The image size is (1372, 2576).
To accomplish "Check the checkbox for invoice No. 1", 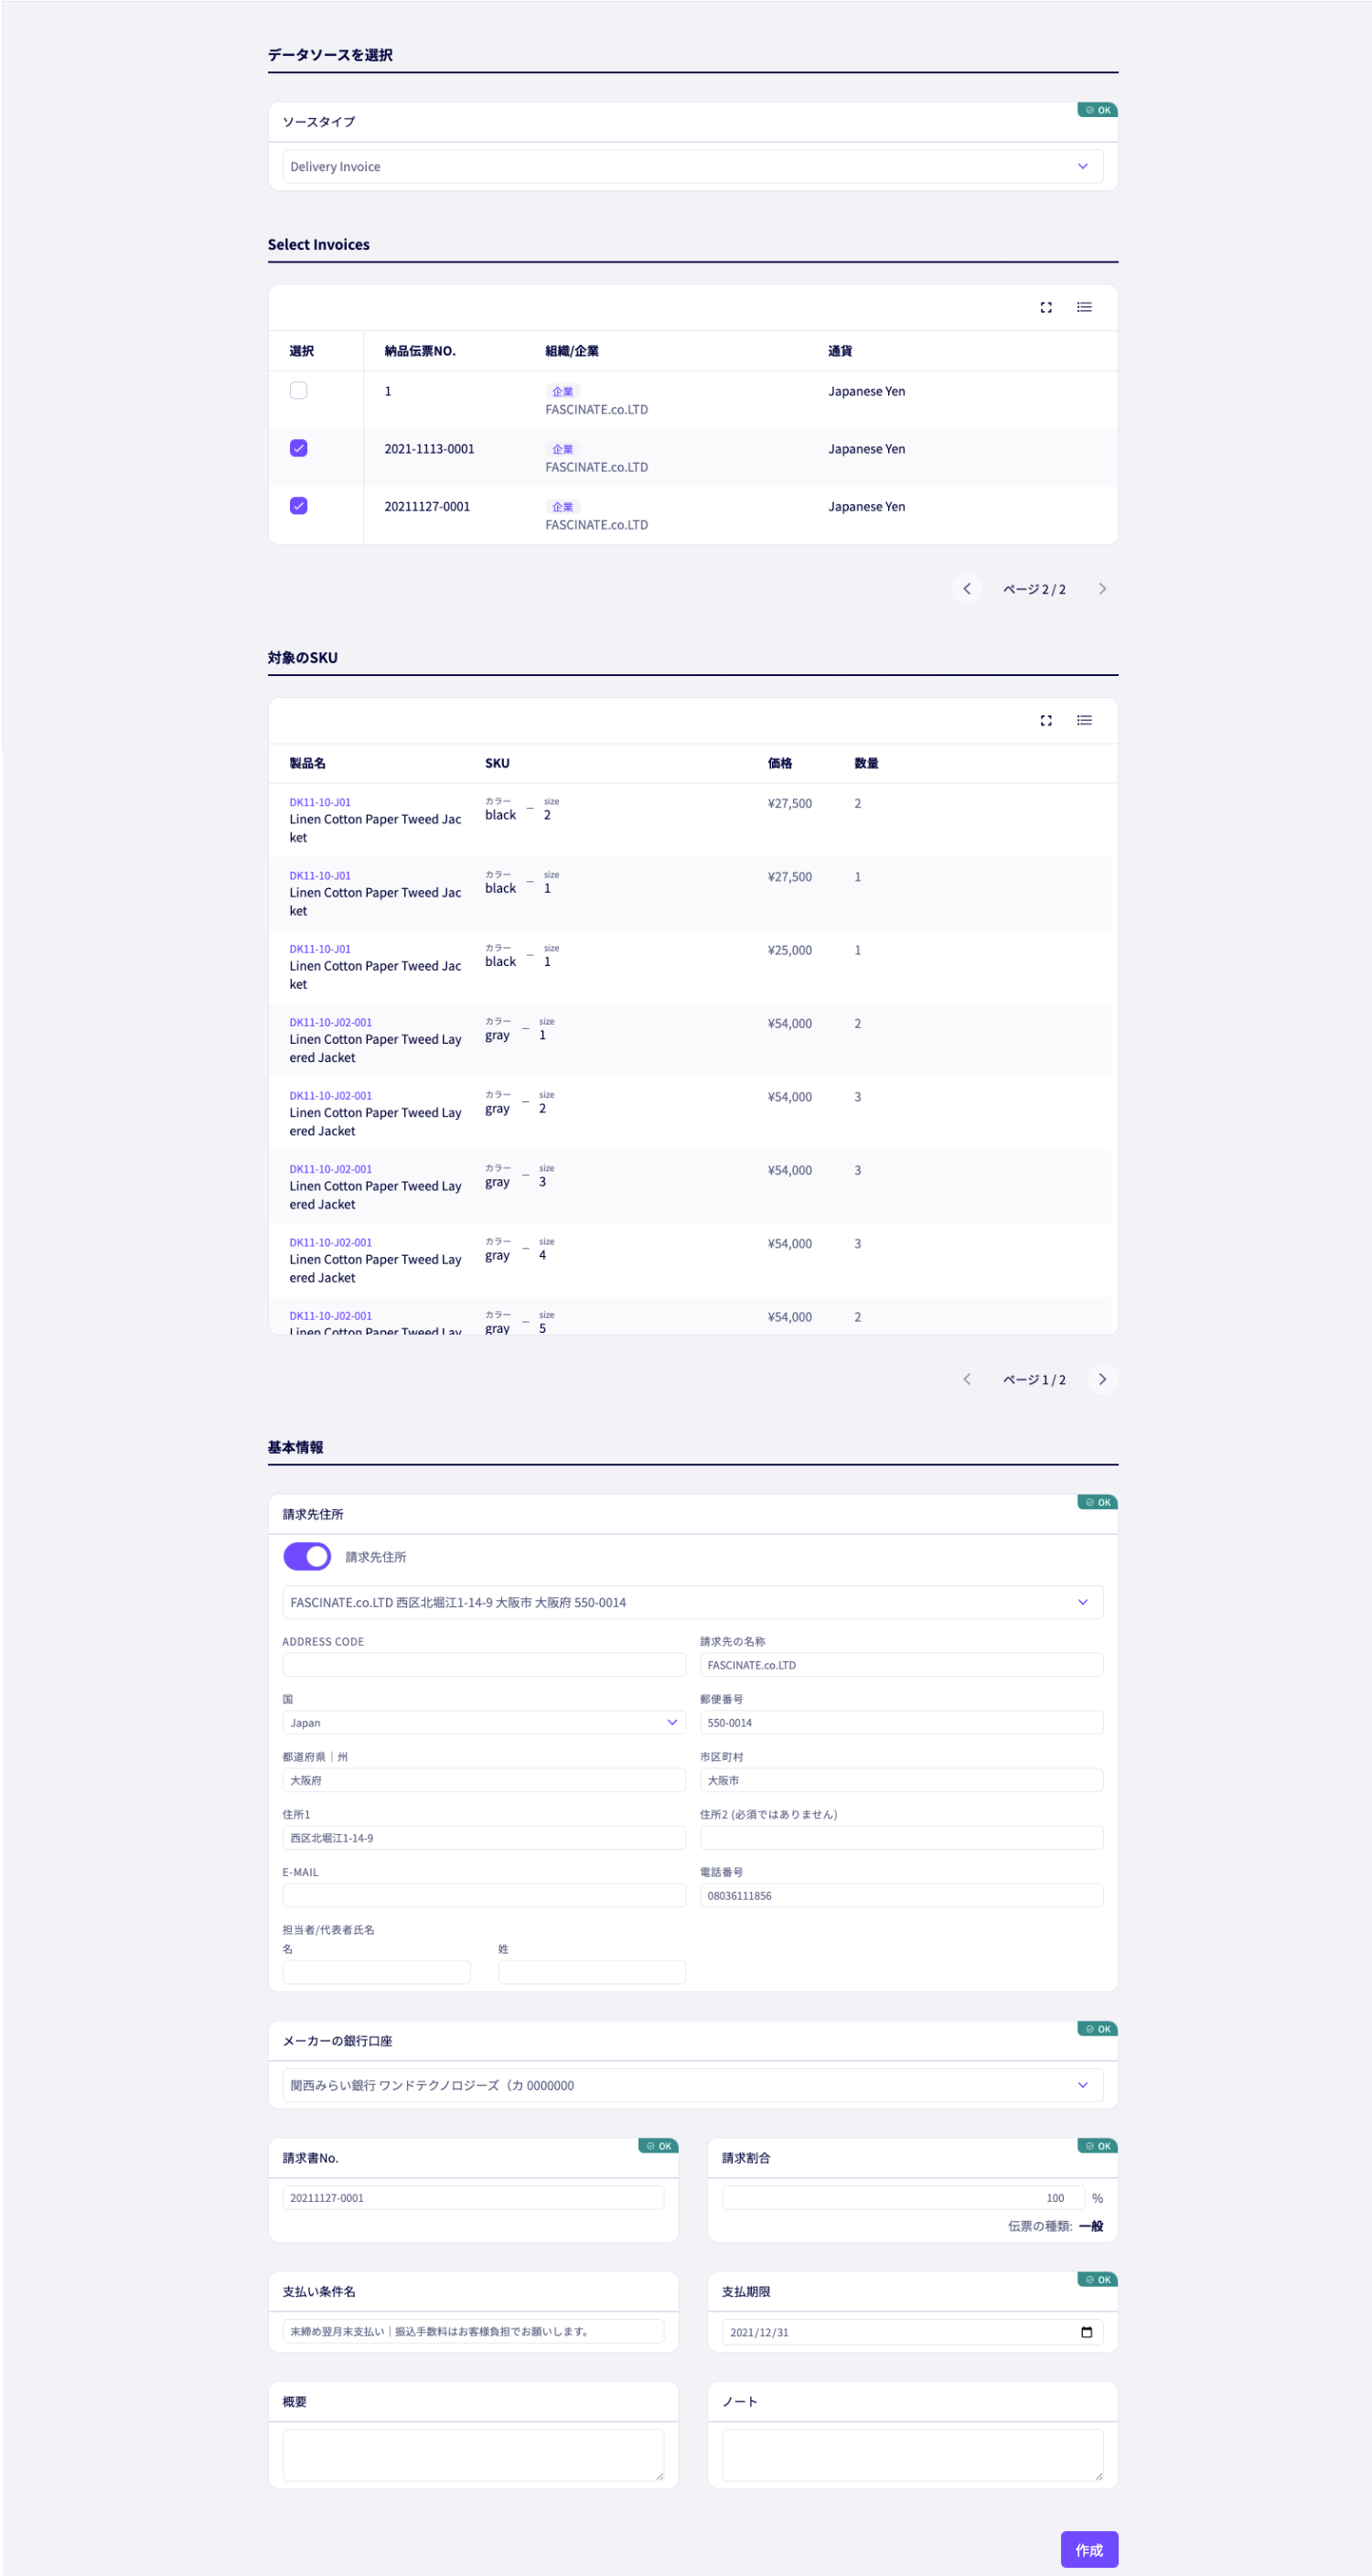I will (x=298, y=391).
